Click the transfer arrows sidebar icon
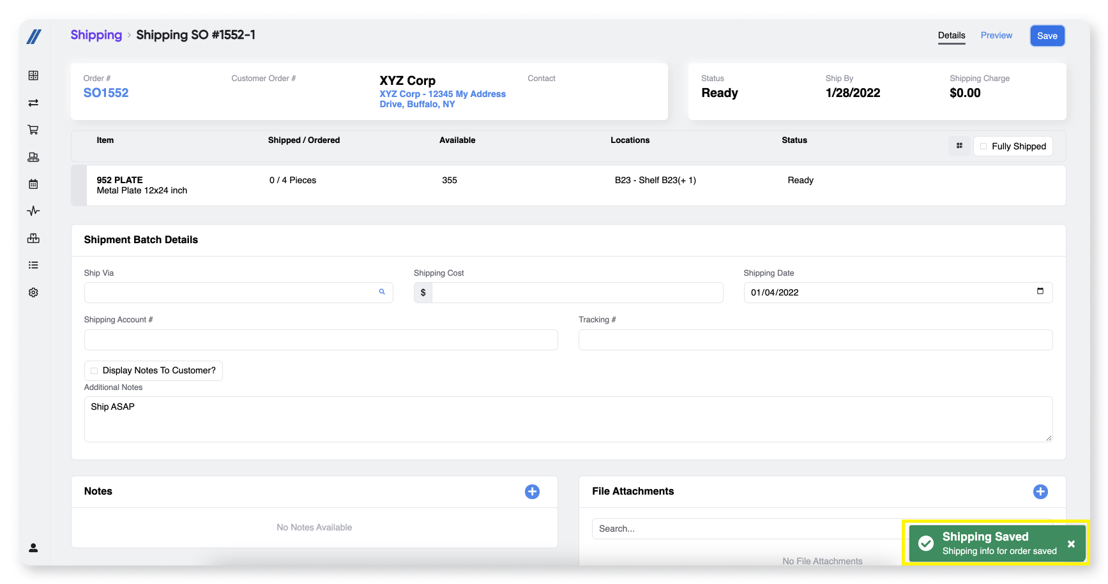Screen dimensions: 1108x584 coord(33,103)
